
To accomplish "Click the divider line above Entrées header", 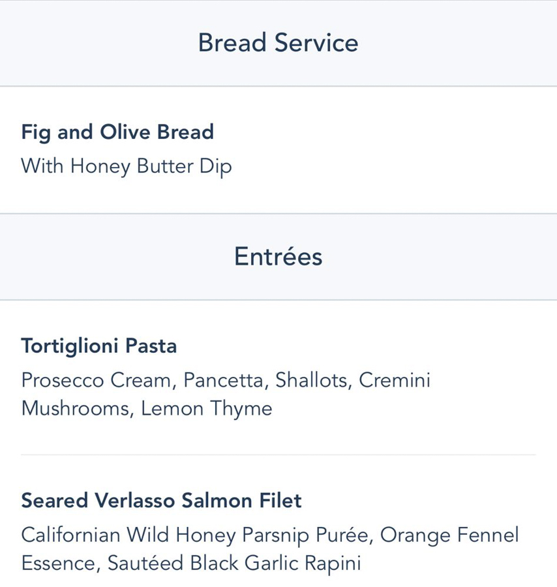I will pyautogui.click(x=278, y=213).
